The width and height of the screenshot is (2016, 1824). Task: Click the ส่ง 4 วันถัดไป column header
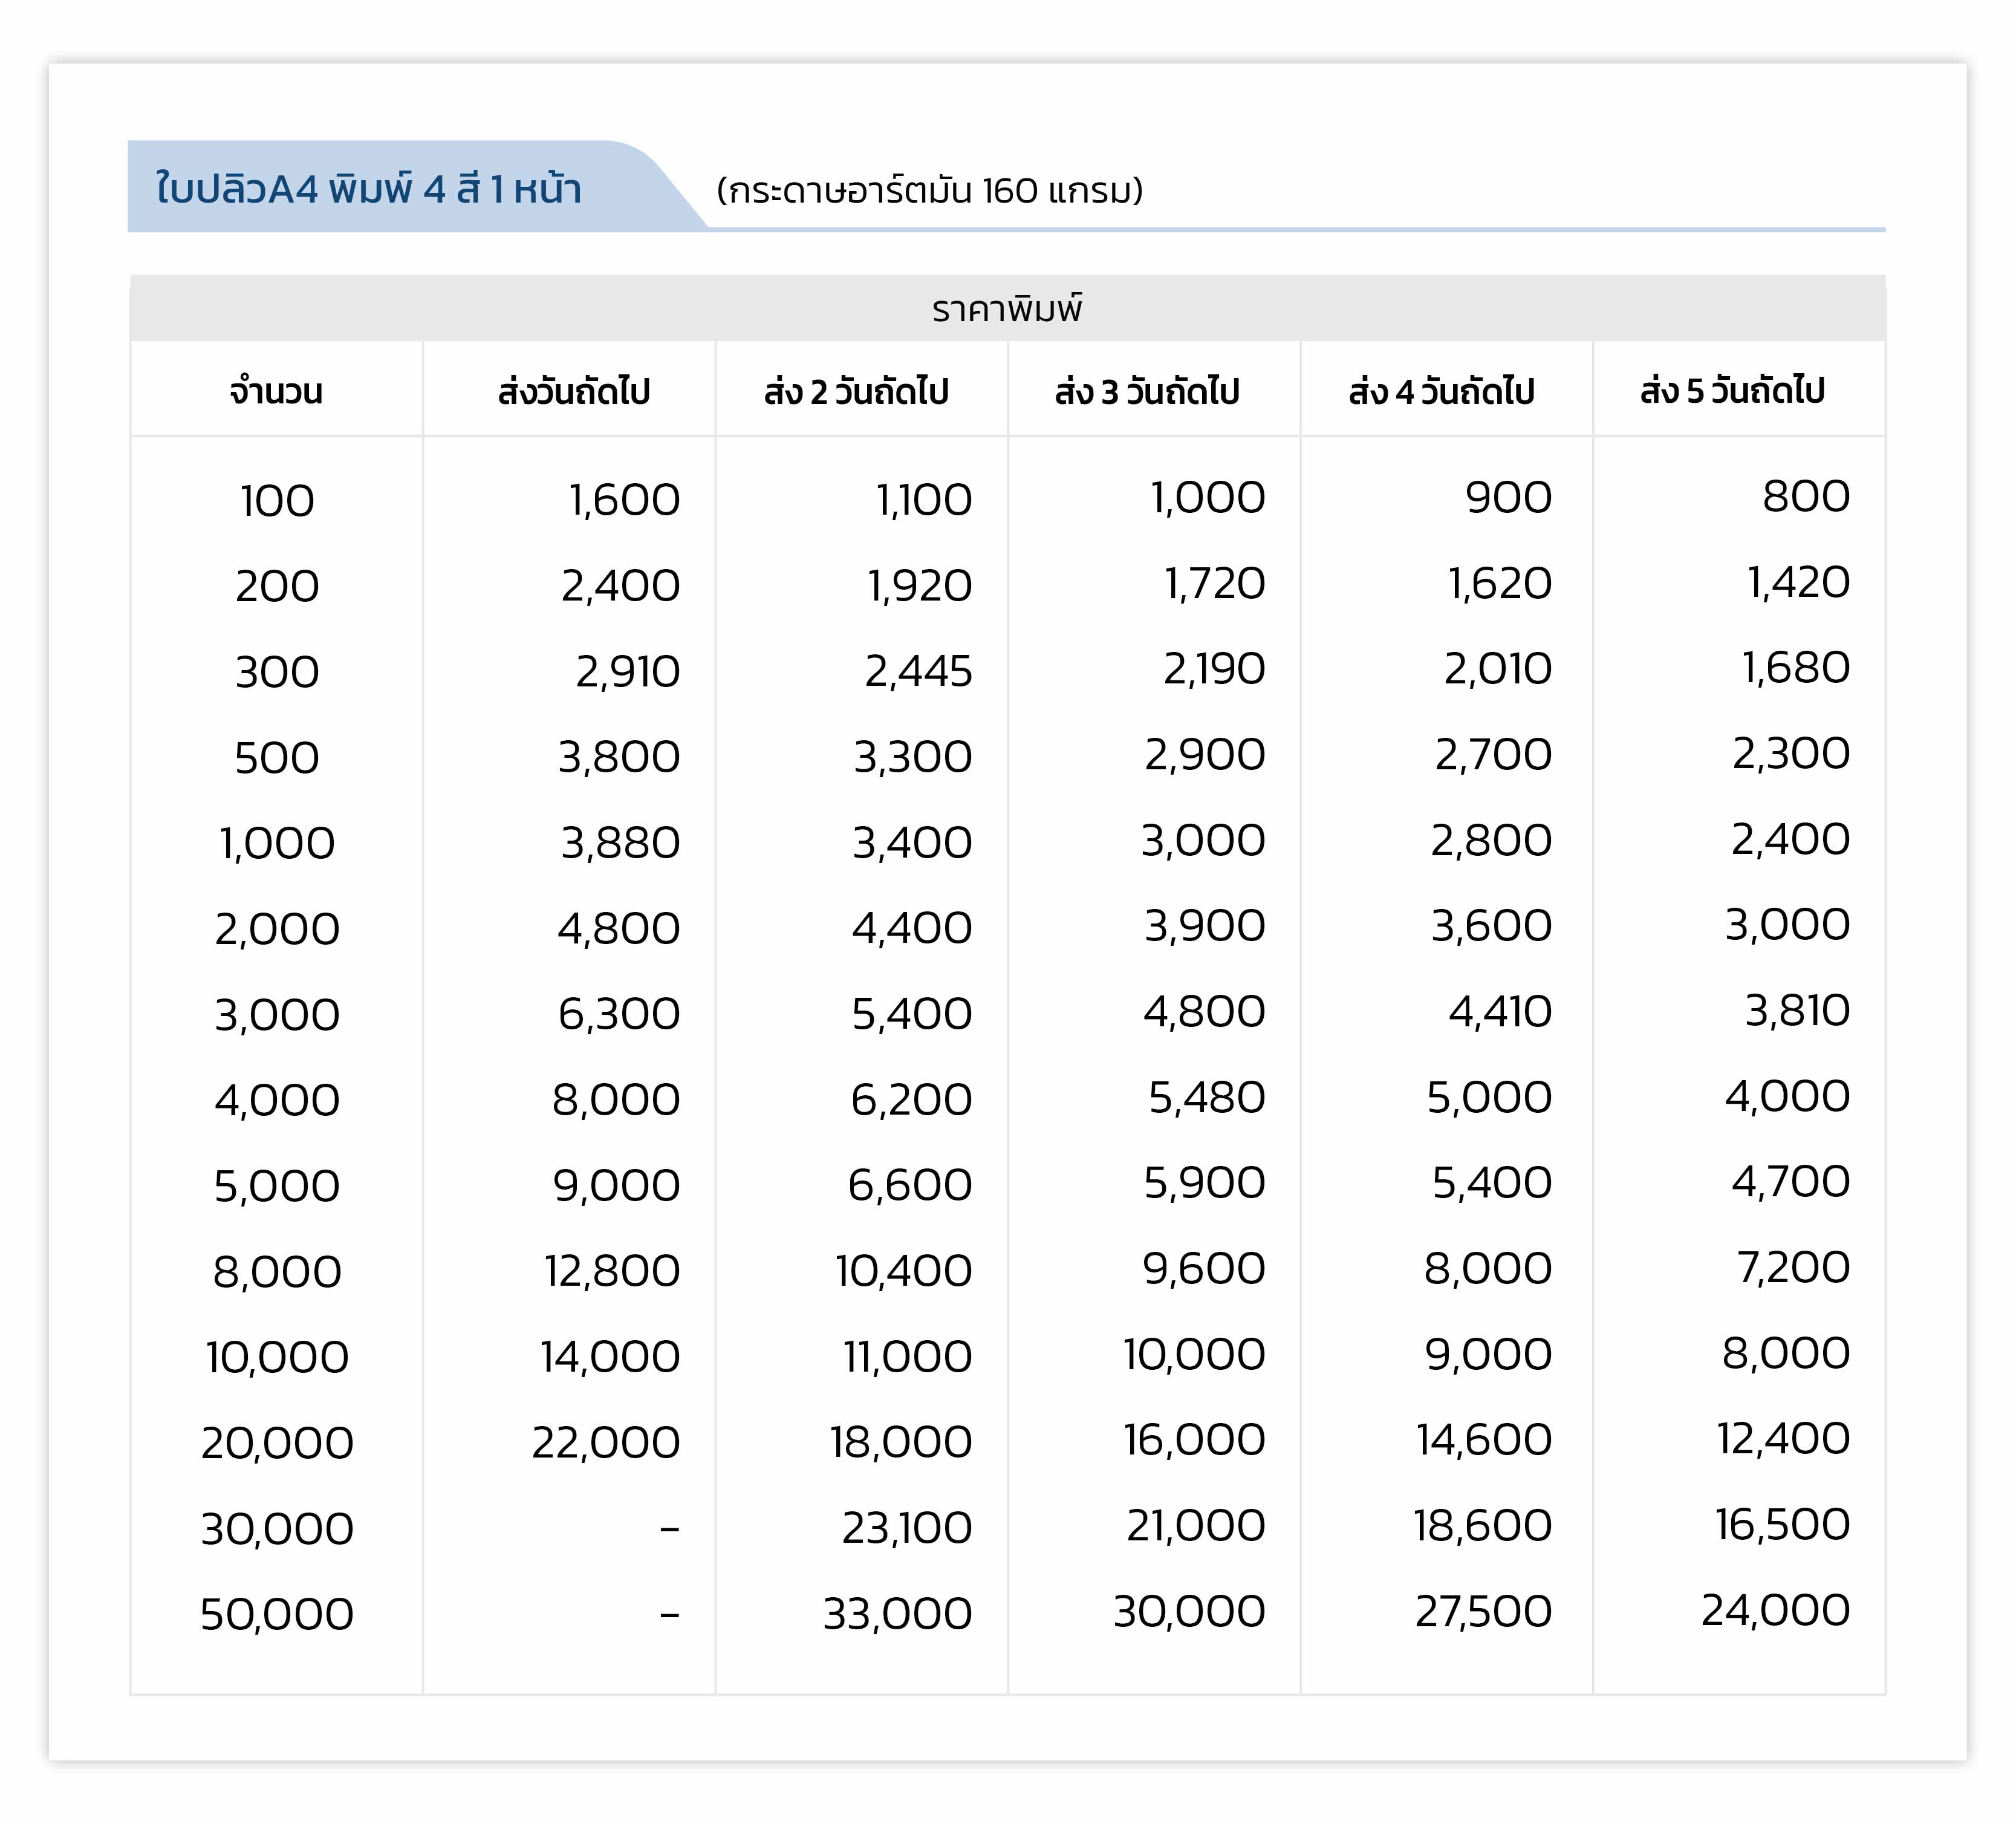1441,391
